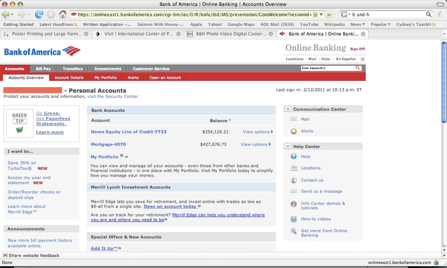Open the URL history dropdown arrow
This screenshot has height=268, width=447.
(x=321, y=15)
